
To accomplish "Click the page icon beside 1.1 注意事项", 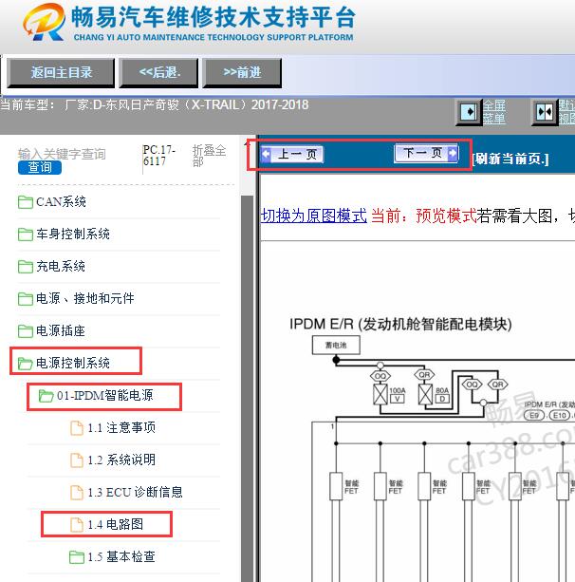I will click(x=77, y=428).
